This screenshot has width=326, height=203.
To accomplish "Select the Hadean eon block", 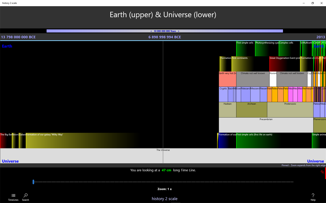I will tap(227, 110).
